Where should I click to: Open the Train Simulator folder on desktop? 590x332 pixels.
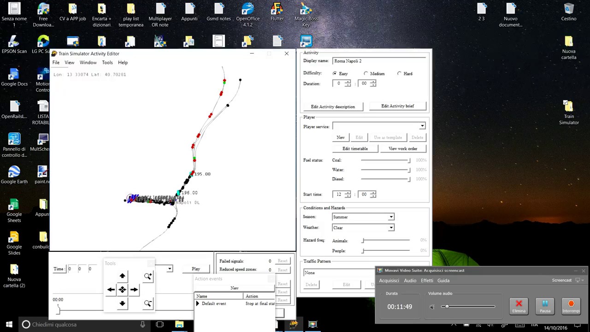click(x=569, y=113)
